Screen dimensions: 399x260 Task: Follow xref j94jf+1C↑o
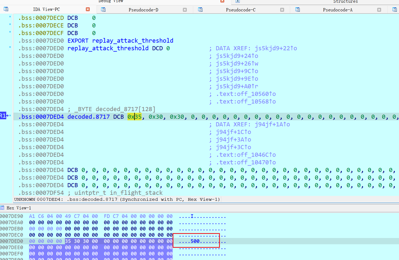point(233,132)
